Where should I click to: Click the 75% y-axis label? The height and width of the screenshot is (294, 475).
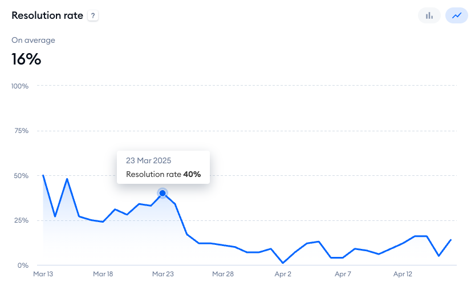click(x=21, y=131)
